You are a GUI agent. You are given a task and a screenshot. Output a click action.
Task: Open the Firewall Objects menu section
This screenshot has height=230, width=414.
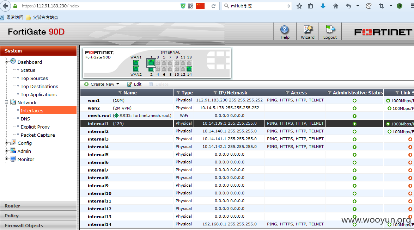point(38,225)
